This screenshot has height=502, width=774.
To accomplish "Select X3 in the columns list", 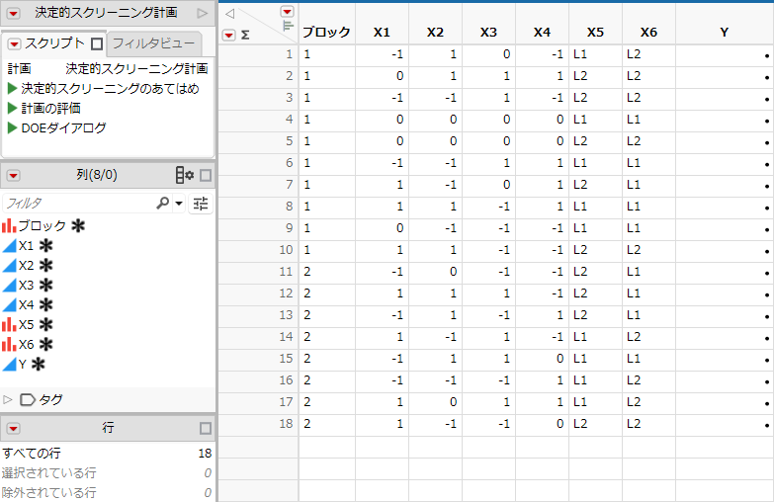I will click(x=26, y=285).
